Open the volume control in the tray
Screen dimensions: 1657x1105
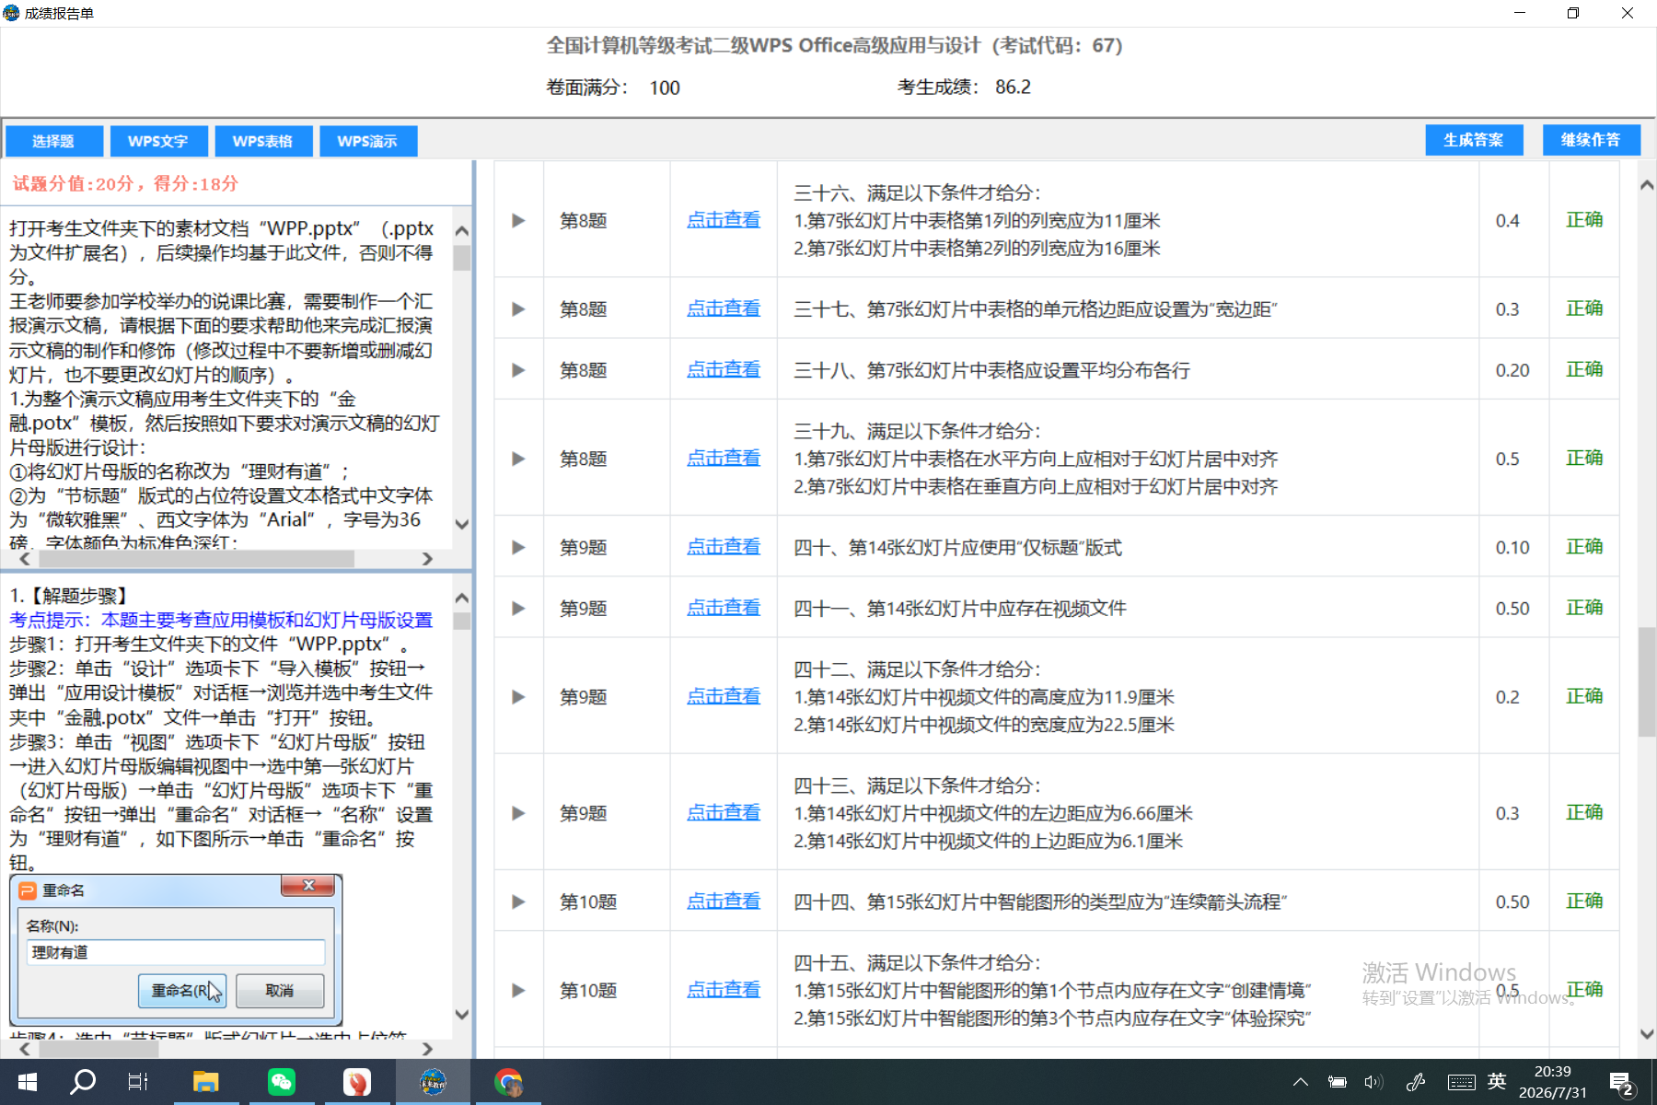[x=1373, y=1082]
